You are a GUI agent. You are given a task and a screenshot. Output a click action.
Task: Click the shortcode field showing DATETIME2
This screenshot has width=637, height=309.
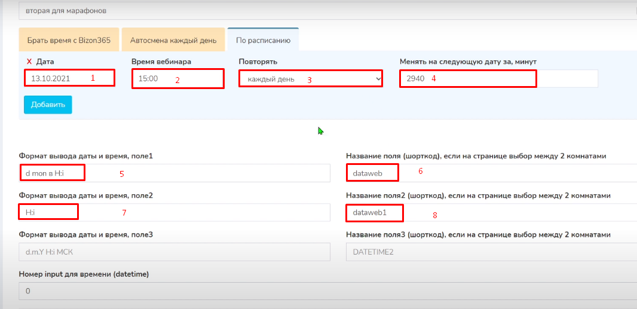click(490, 252)
